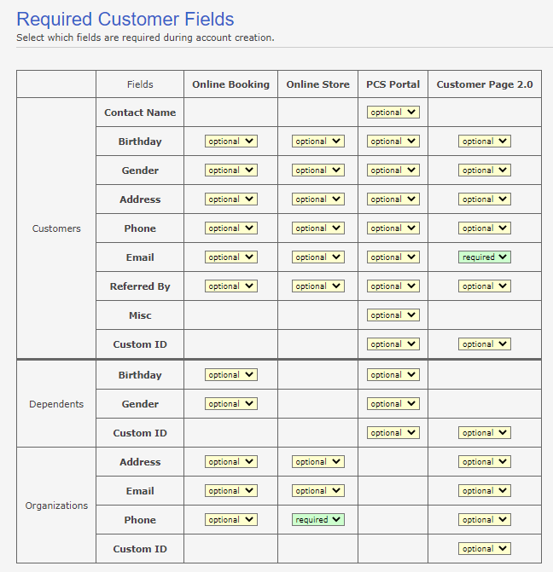Open Organizations Custom ID dropdown for Customer Page 2.0
The height and width of the screenshot is (572, 553).
point(485,549)
